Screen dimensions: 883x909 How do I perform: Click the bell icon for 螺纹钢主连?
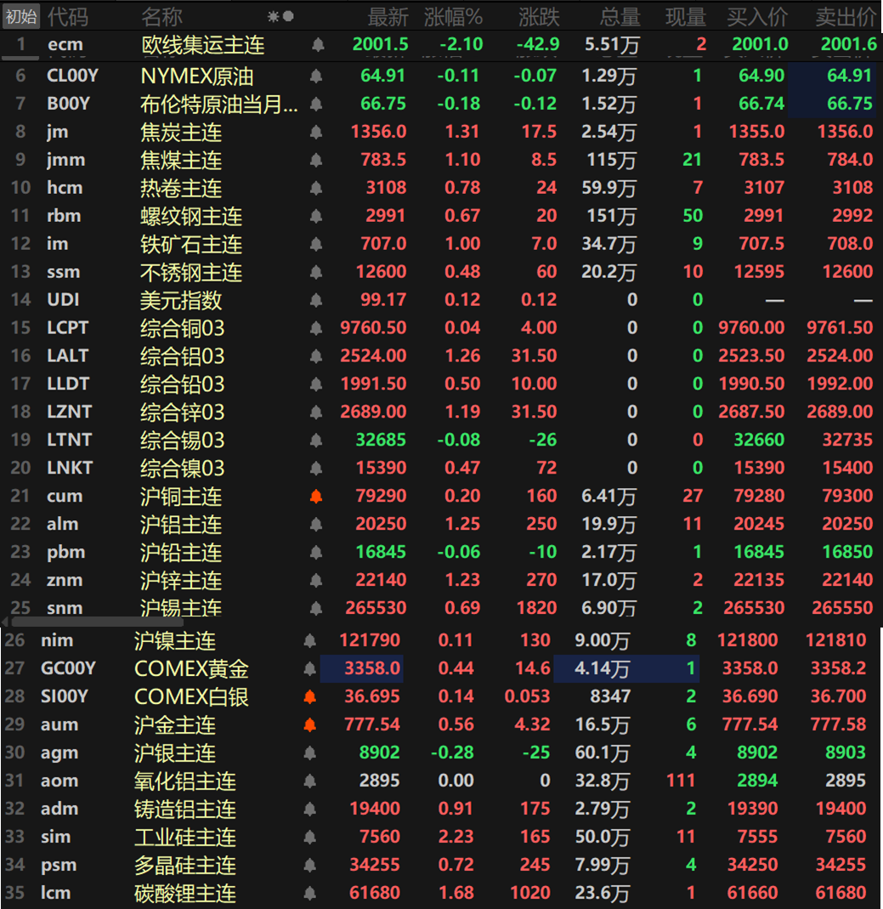[x=316, y=216]
